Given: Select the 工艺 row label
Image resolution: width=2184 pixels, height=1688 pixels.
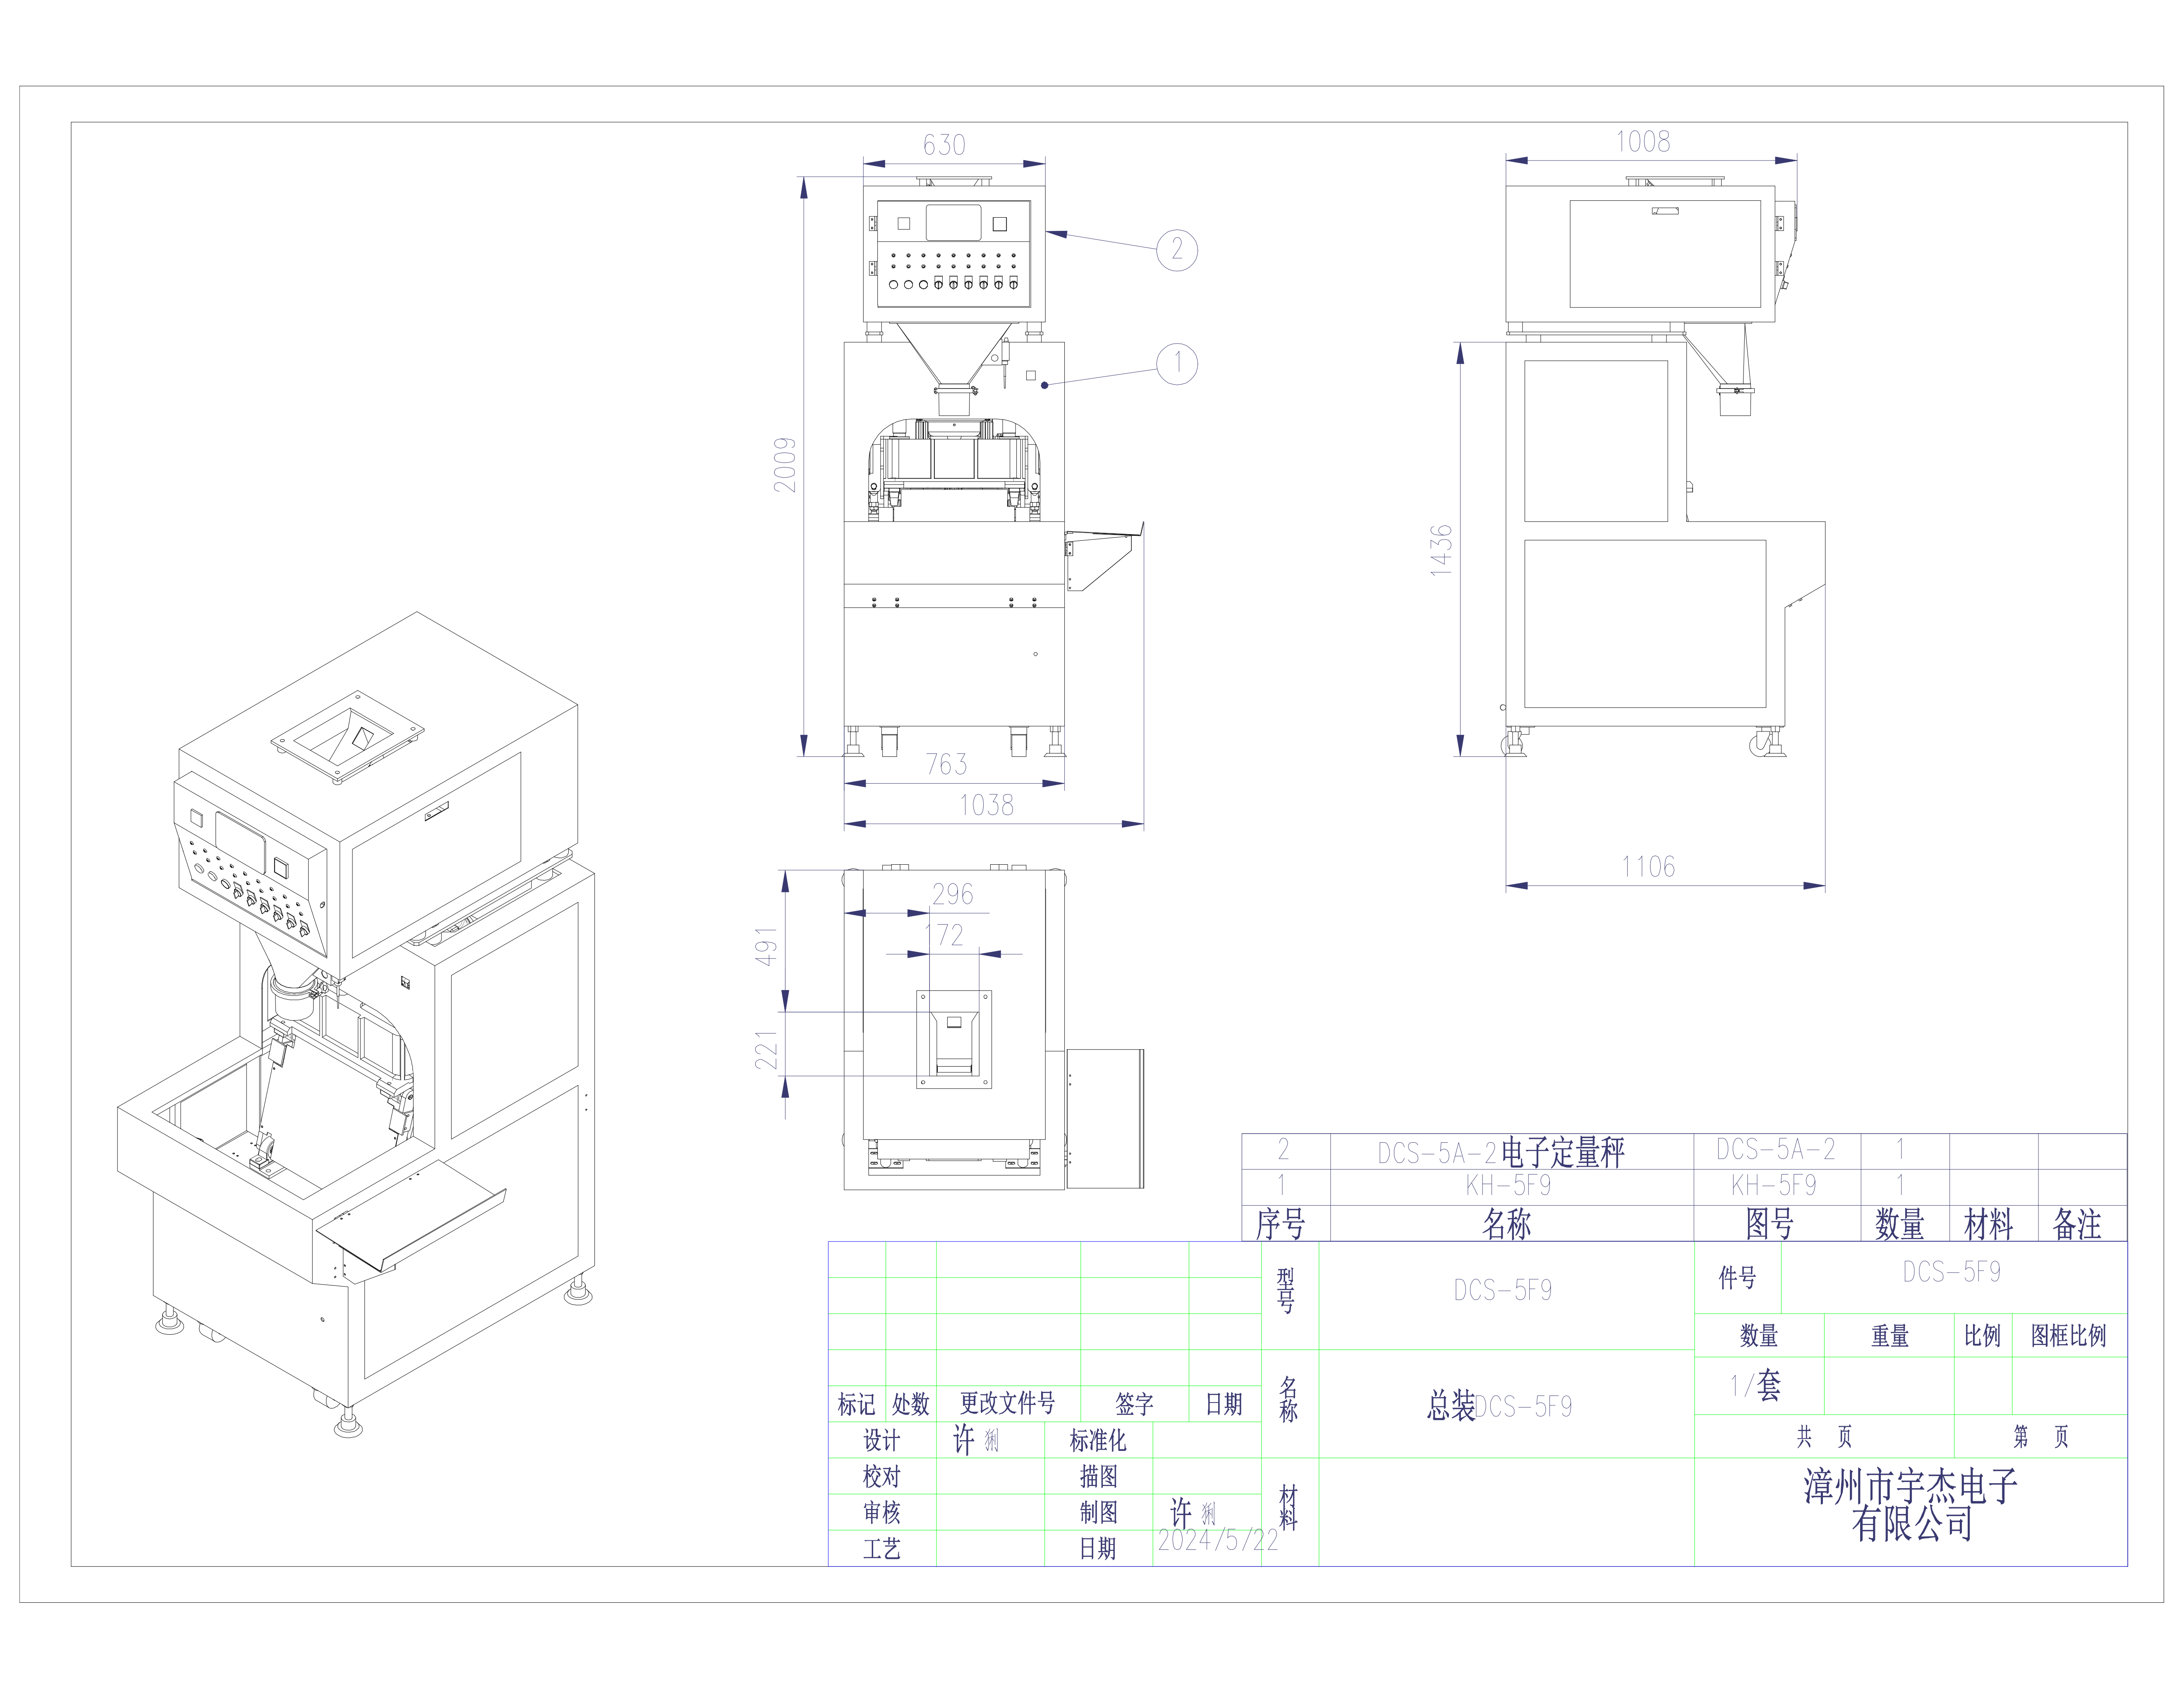Looking at the screenshot, I should [882, 1549].
